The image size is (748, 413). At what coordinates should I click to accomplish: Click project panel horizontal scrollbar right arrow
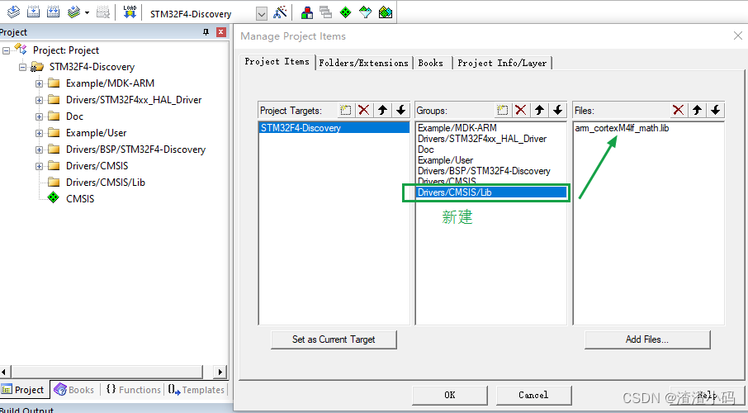click(220, 372)
